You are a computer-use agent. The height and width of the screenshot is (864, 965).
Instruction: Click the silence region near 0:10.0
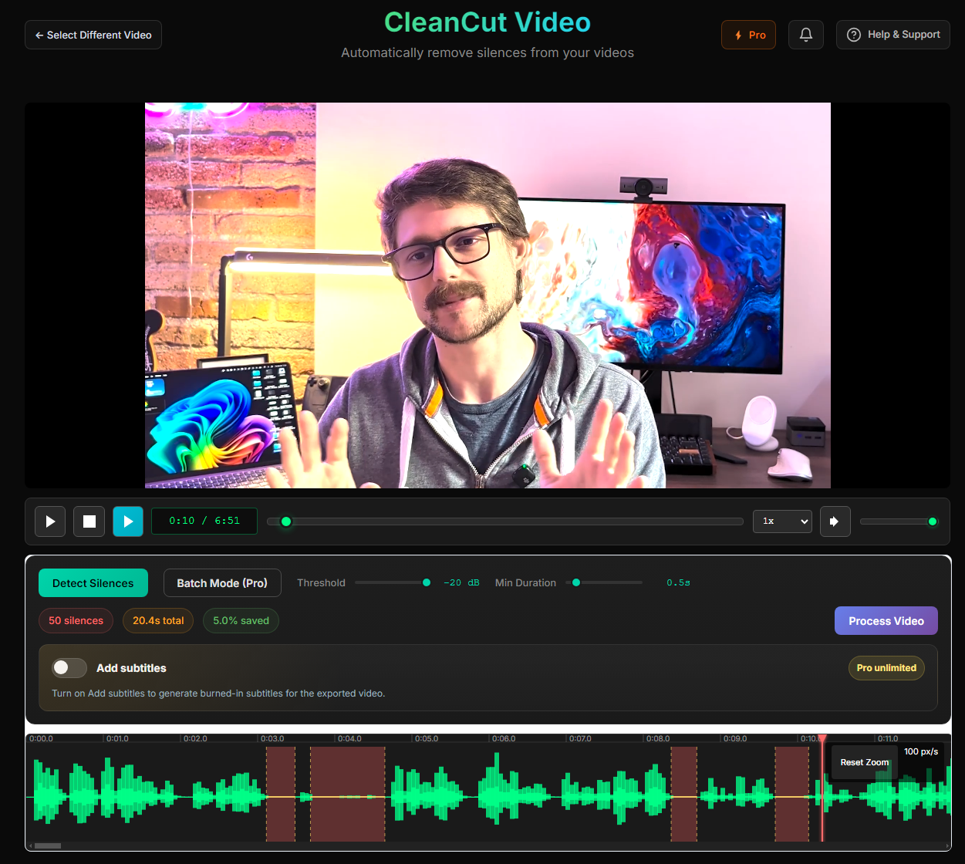click(791, 794)
